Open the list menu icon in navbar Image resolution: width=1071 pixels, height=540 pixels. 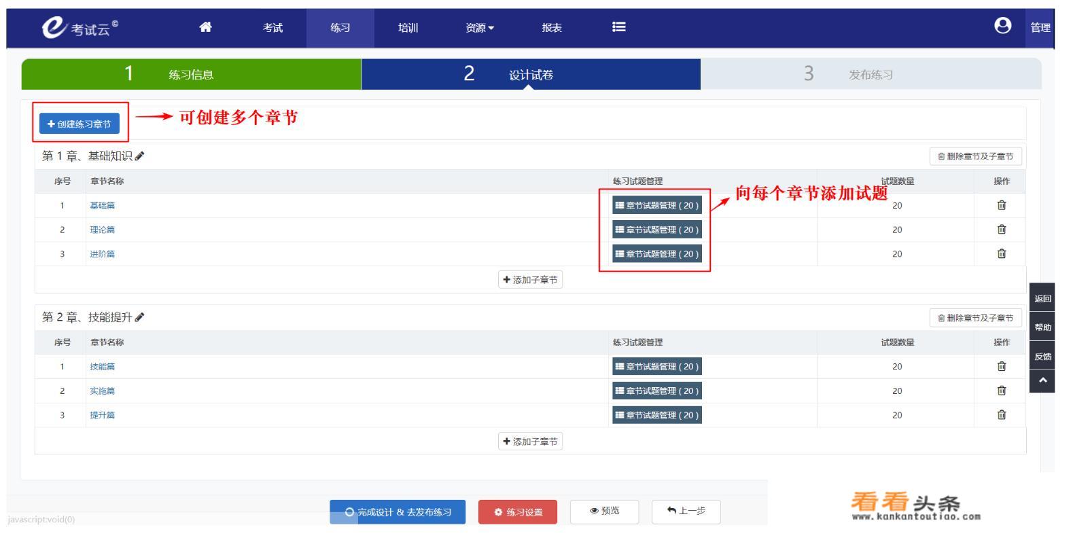point(618,27)
